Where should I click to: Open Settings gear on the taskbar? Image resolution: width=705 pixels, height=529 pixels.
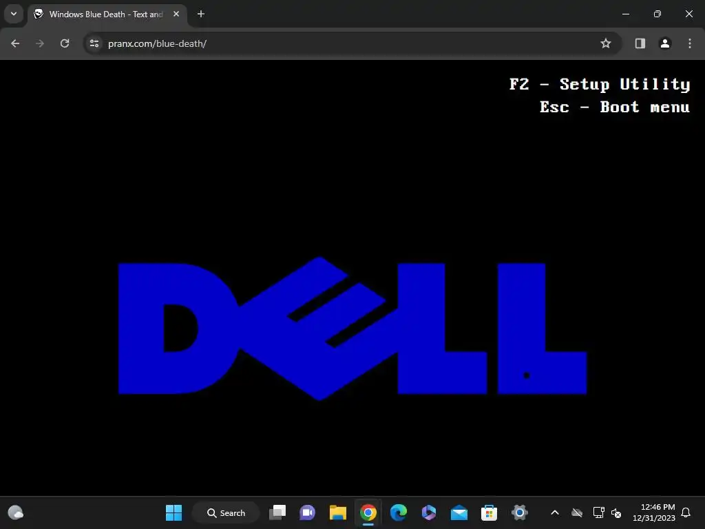click(519, 512)
